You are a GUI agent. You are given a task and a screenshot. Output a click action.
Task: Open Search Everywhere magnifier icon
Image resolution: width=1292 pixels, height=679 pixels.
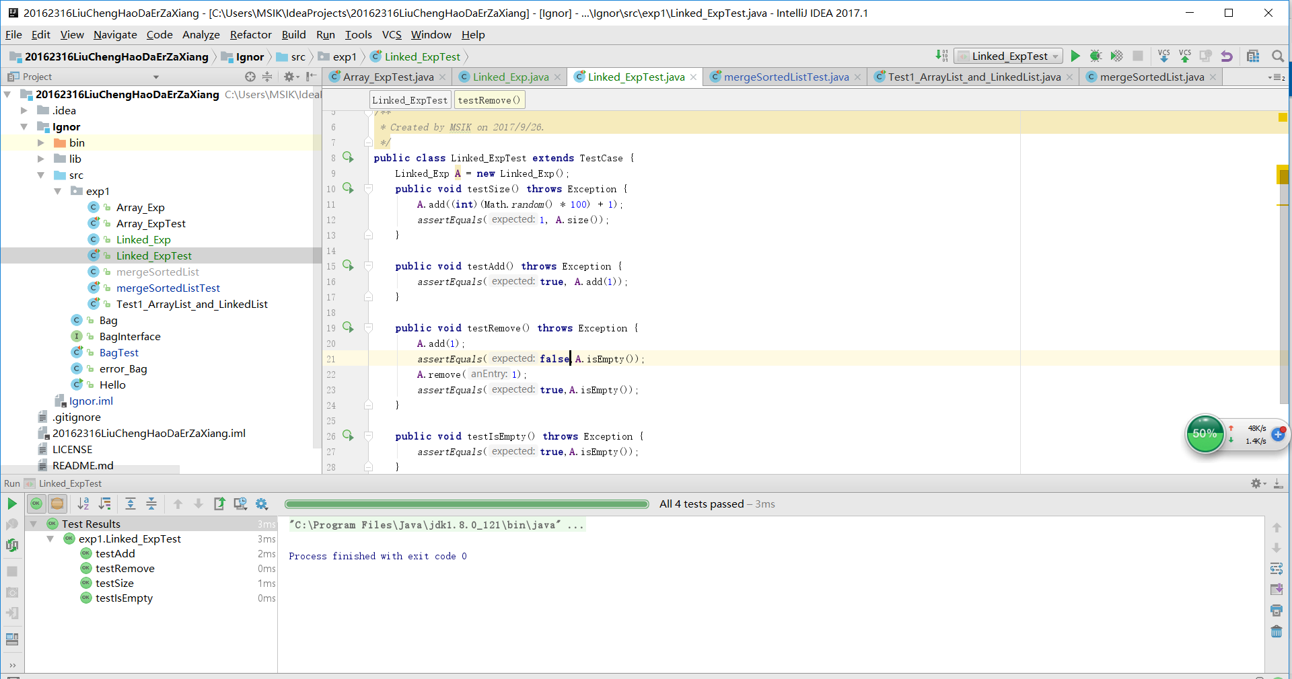pyautogui.click(x=1278, y=56)
